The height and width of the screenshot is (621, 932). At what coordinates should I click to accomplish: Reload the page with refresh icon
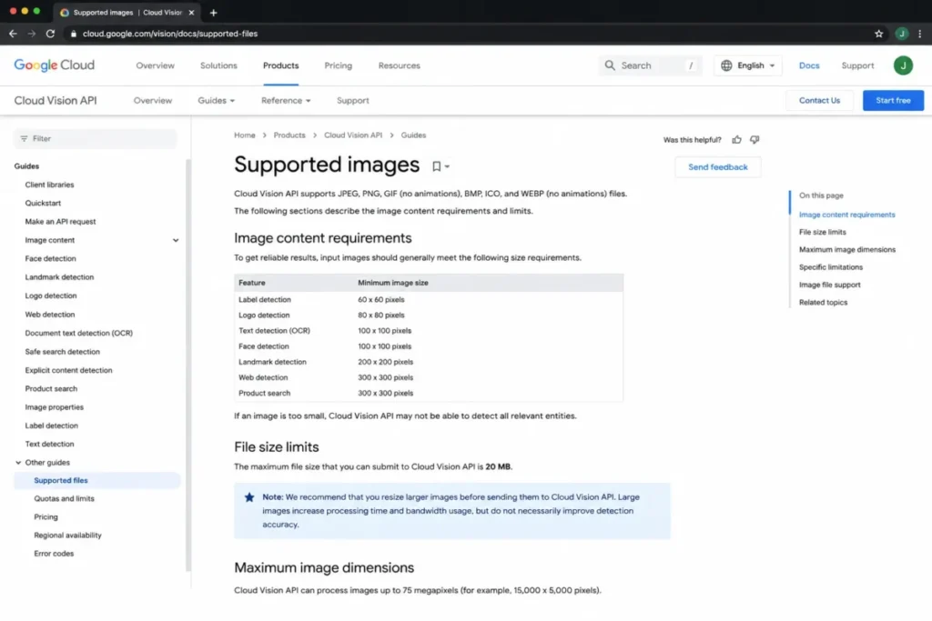[x=51, y=34]
